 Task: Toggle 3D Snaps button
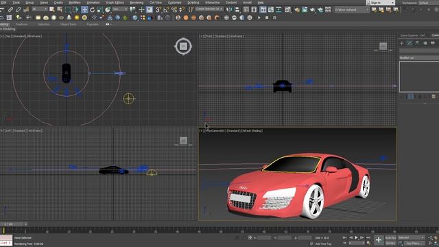158,10
